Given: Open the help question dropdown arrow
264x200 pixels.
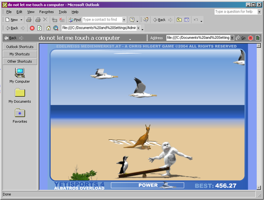Looking at the screenshot, I should tap(259, 12).
